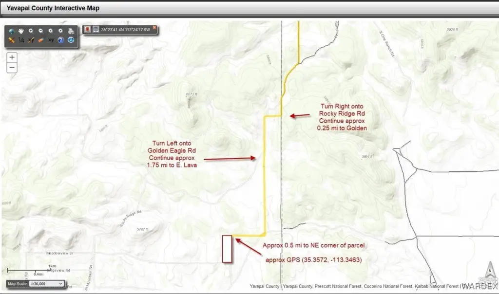Go to previous map extent

coord(51,30)
